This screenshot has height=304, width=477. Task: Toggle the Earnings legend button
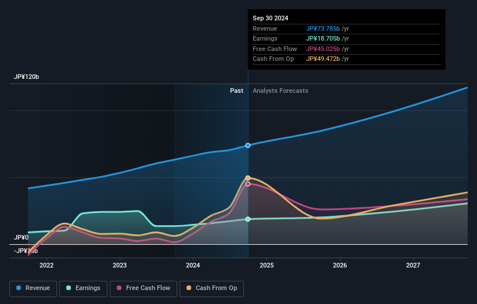pos(83,288)
